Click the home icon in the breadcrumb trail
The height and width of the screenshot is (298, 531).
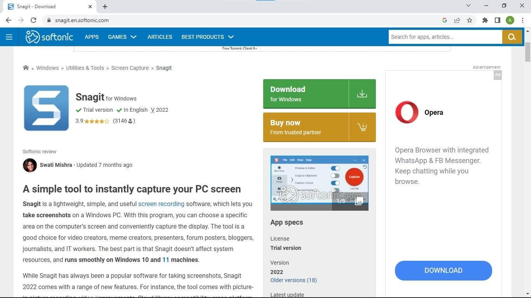(x=26, y=68)
